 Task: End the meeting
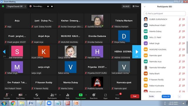coord(135,96)
